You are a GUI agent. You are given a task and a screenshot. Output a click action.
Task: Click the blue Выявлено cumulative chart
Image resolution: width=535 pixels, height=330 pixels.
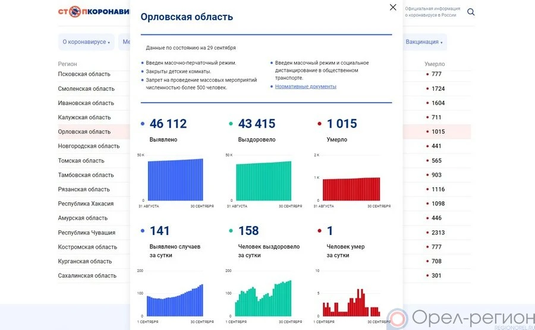175,180
